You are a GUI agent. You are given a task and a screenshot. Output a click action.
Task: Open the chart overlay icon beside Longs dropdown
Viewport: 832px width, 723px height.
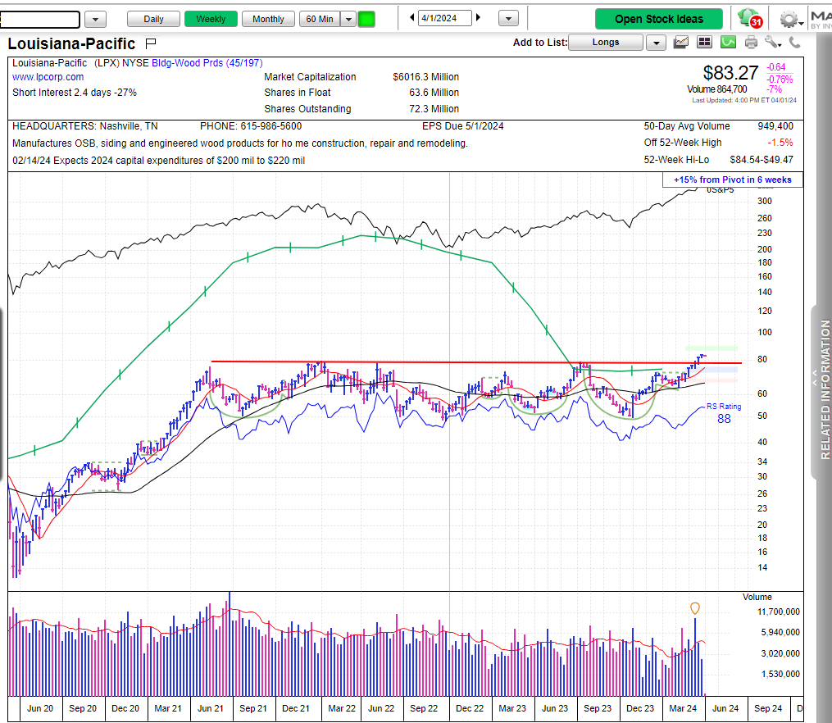click(681, 43)
